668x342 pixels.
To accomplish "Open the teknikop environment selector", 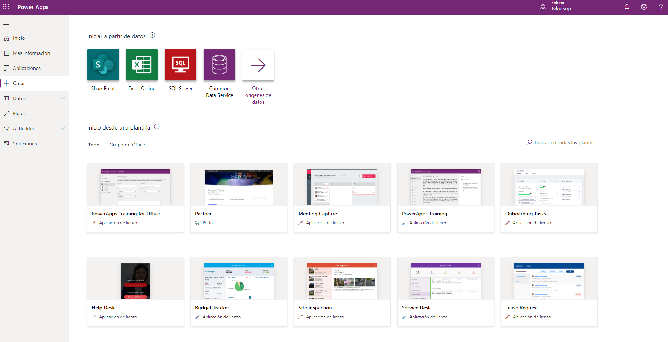I will tap(561, 6).
